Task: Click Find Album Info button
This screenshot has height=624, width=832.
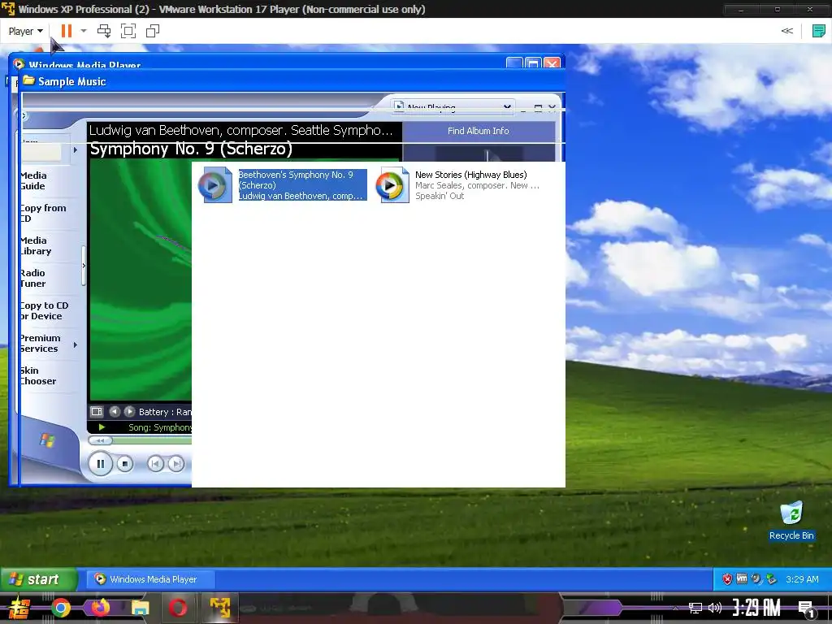Action: [x=478, y=131]
